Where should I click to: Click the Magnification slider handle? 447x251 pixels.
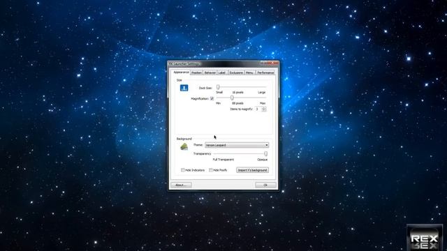click(x=232, y=98)
